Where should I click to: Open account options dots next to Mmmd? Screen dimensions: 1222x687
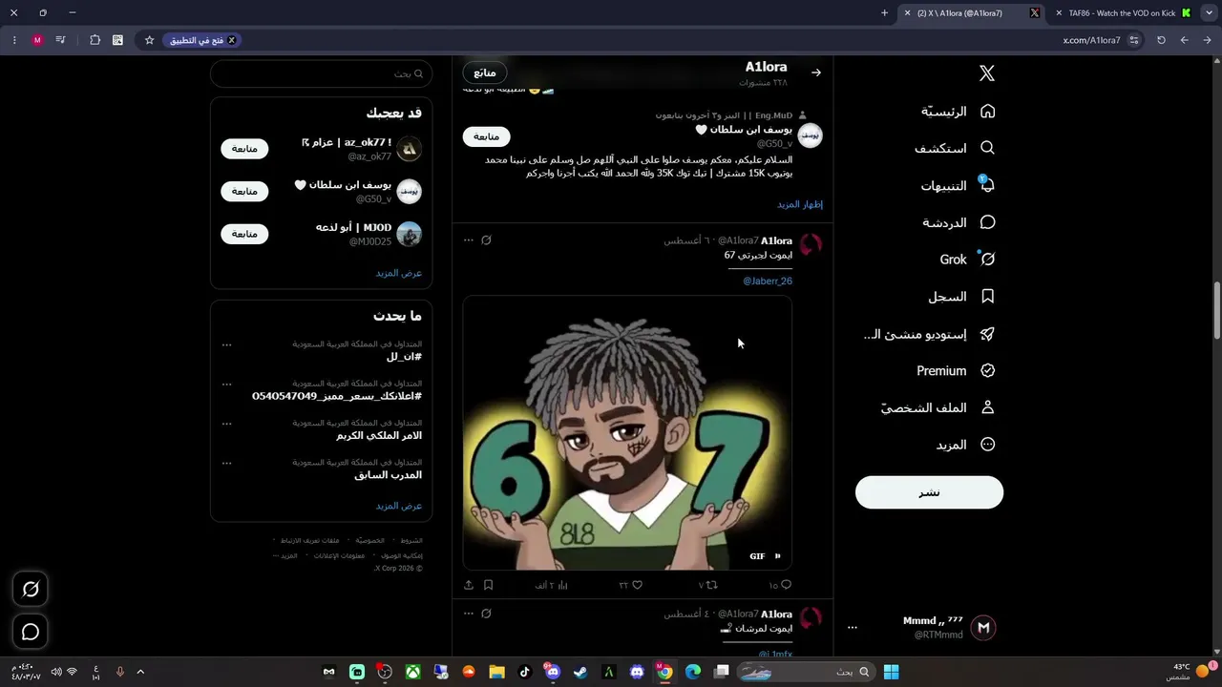[x=853, y=628]
